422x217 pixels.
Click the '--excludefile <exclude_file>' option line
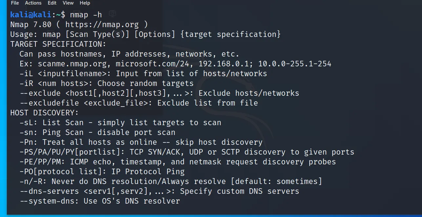pos(138,103)
